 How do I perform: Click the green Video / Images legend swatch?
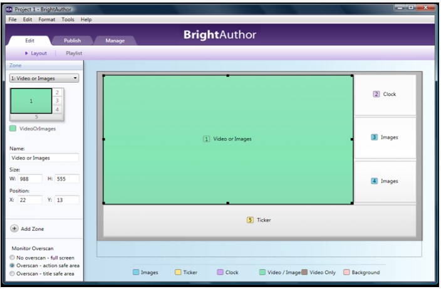(262, 272)
